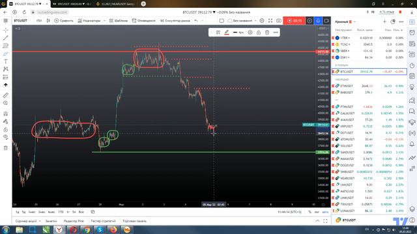The width and height of the screenshot is (417, 234).
Task: Open Скринер акций tab
Action: (x=26, y=221)
